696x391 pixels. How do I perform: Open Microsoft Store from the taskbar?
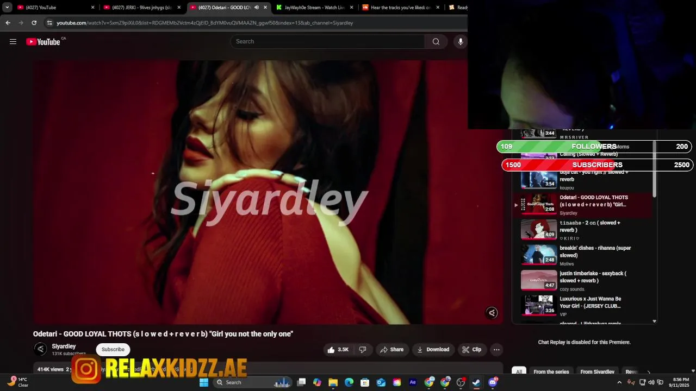coord(365,382)
